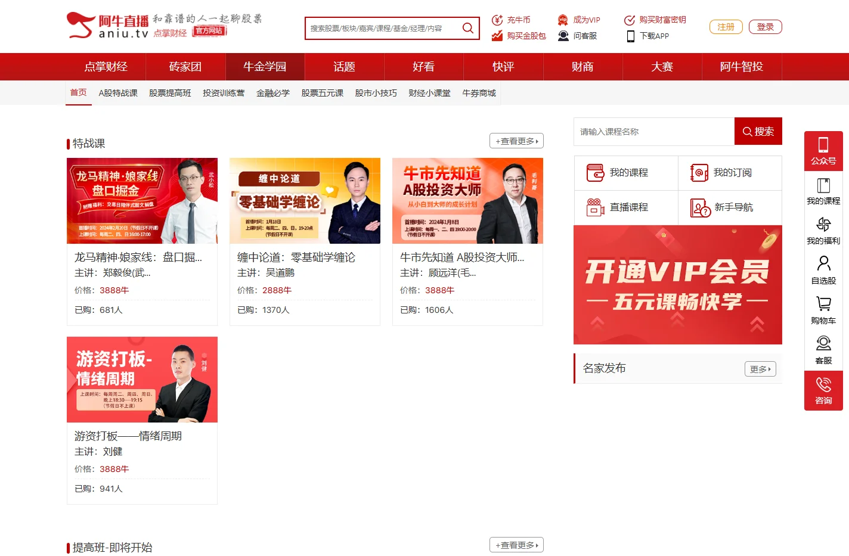The width and height of the screenshot is (849, 556).
Task: Open course title 缠中论道：零基础学缠论
Action: (x=296, y=257)
